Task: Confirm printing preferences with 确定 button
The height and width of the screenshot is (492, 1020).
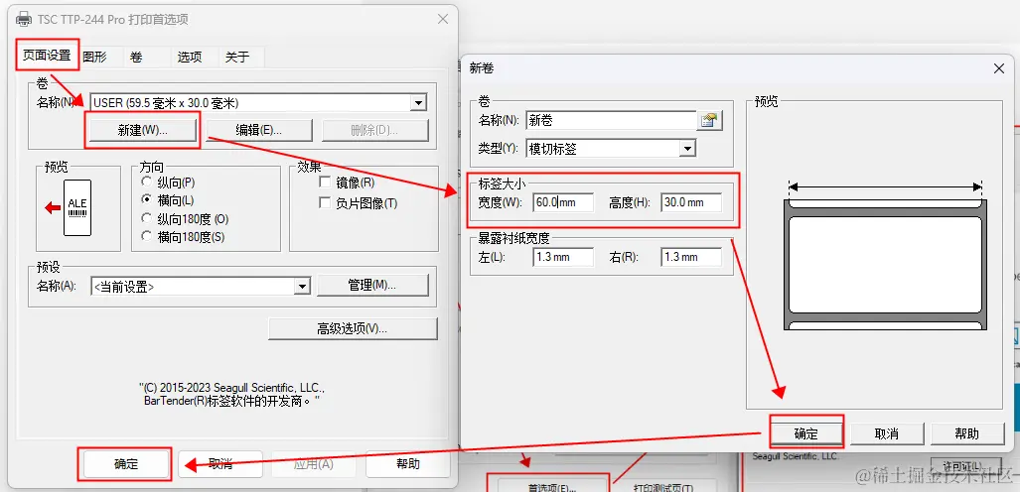Action: click(x=125, y=464)
